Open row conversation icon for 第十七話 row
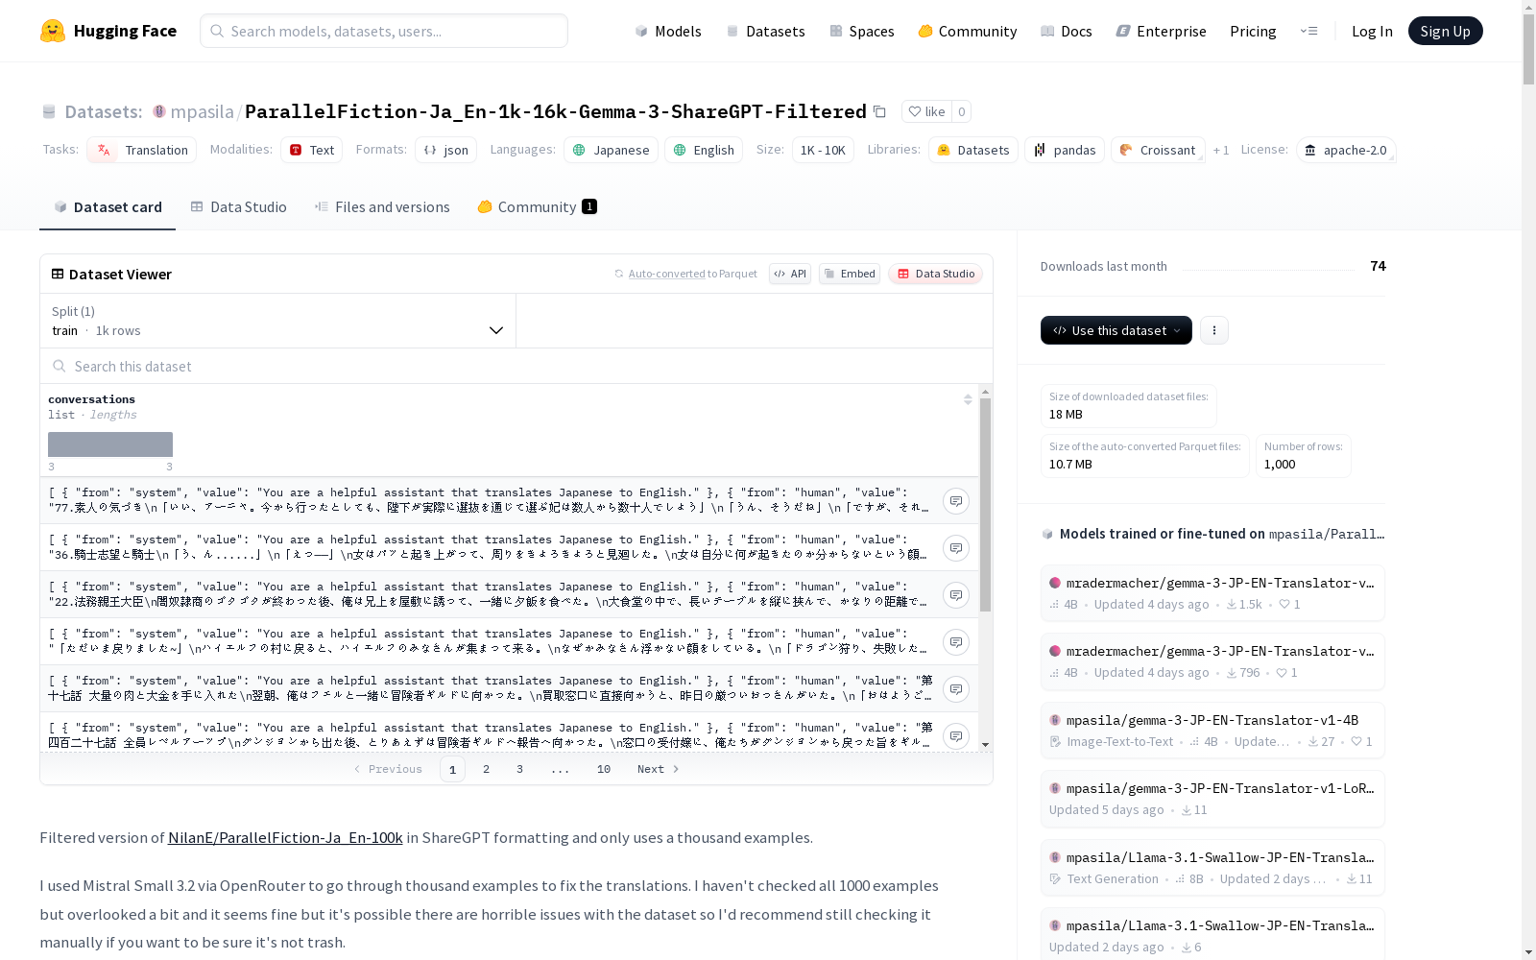This screenshot has width=1536, height=960. tap(956, 689)
